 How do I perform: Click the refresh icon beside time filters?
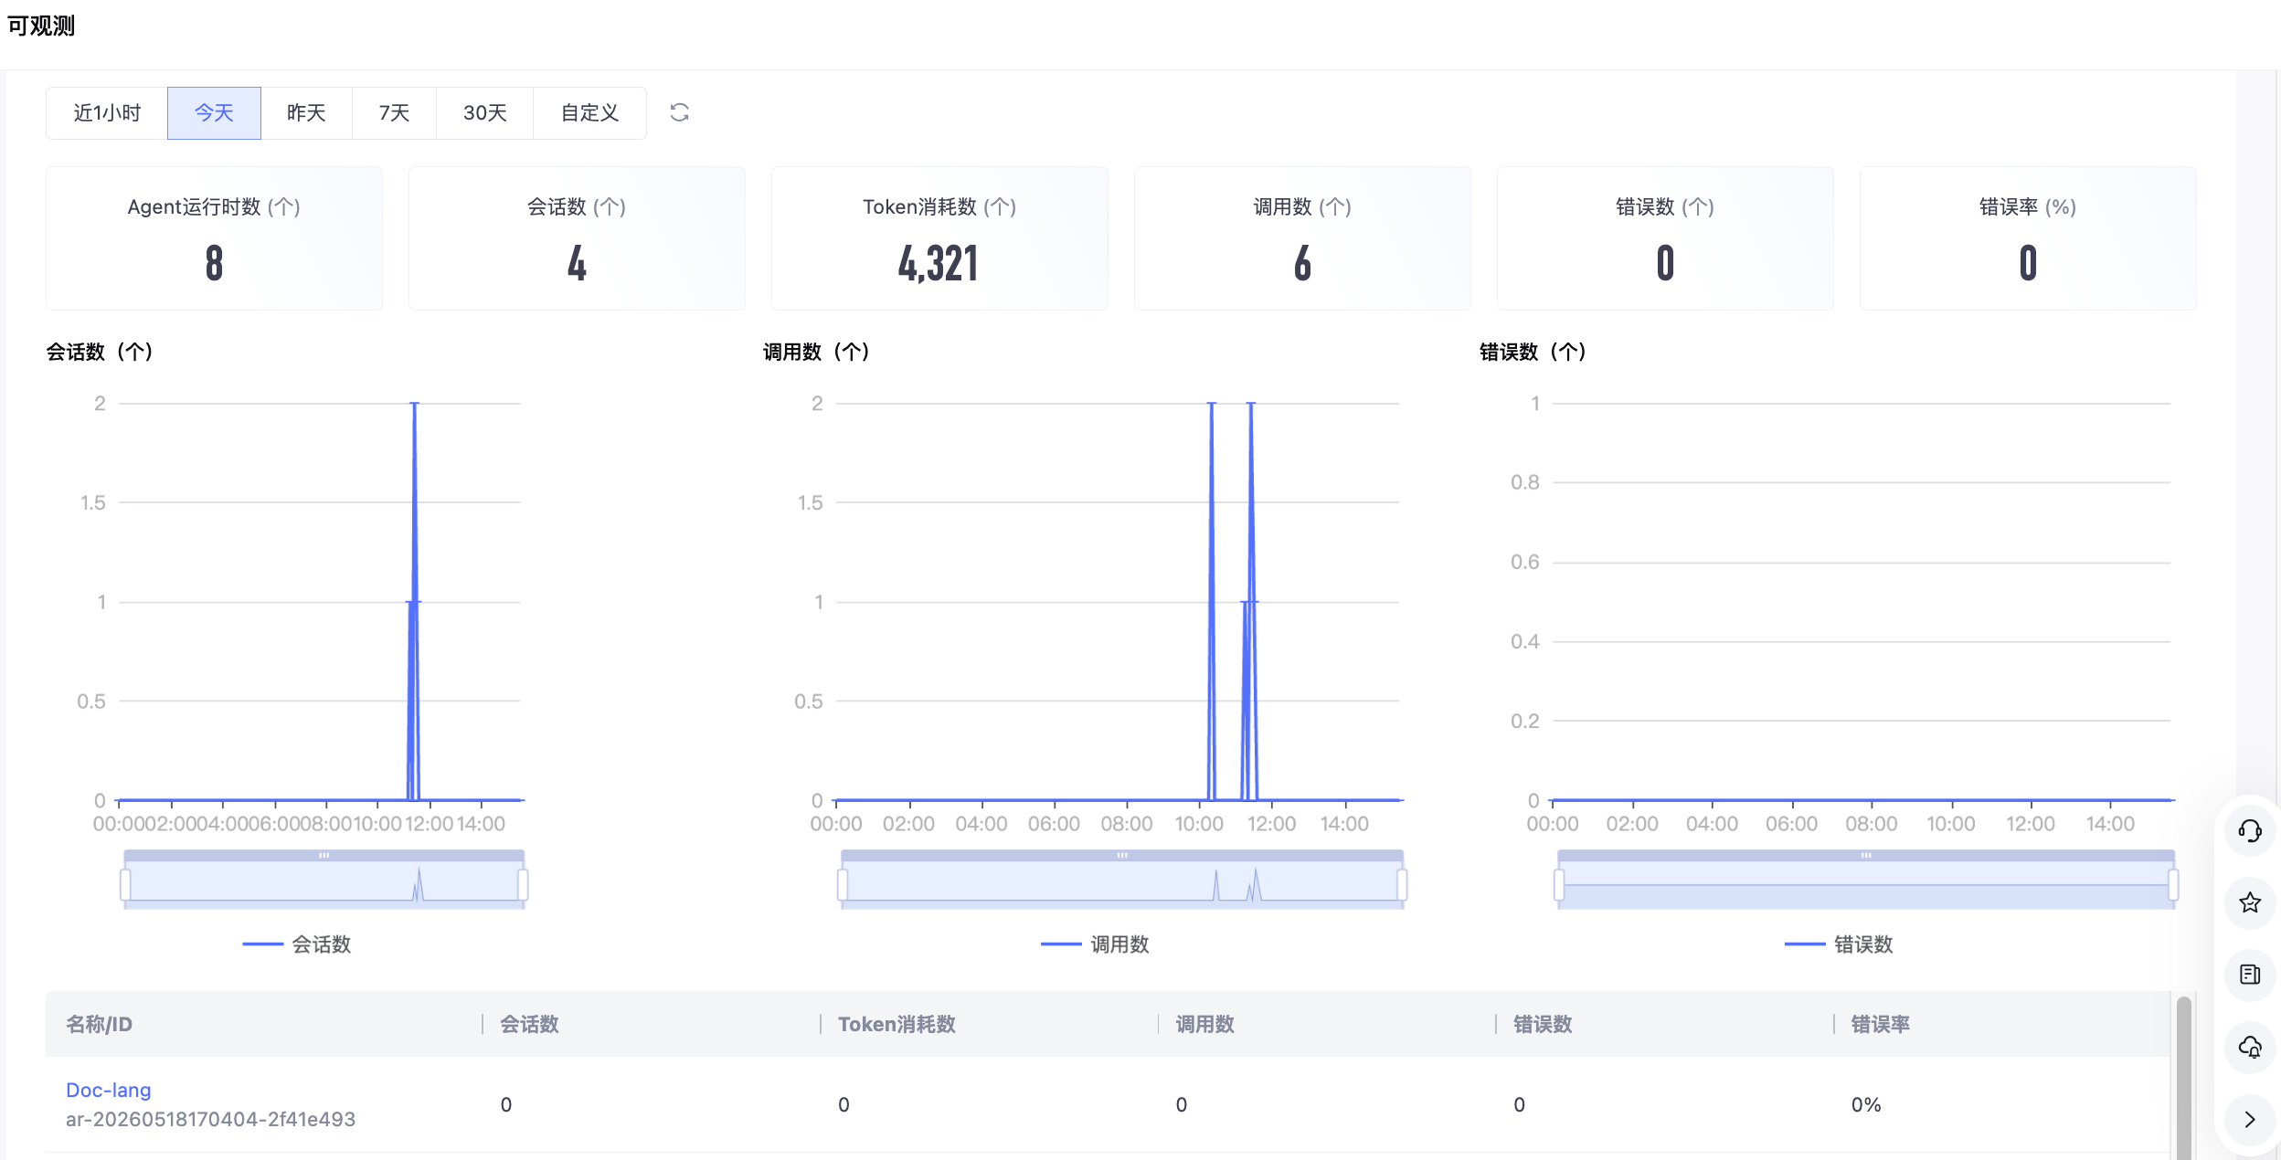(679, 112)
